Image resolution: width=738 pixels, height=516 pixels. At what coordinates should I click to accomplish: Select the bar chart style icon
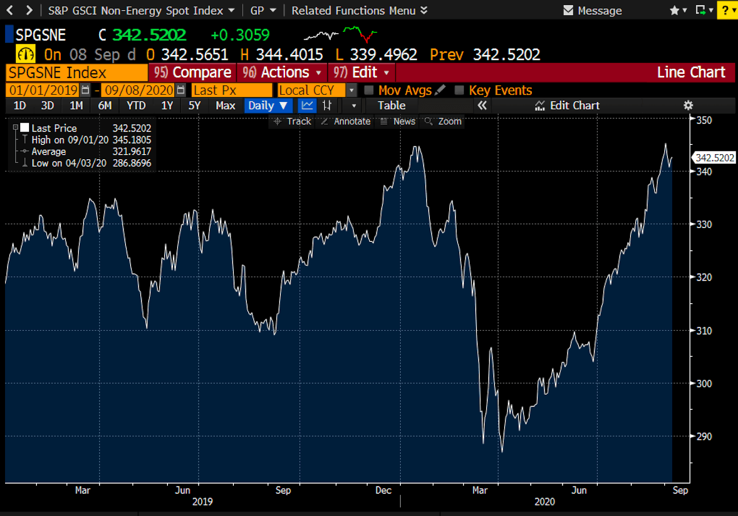(x=327, y=106)
